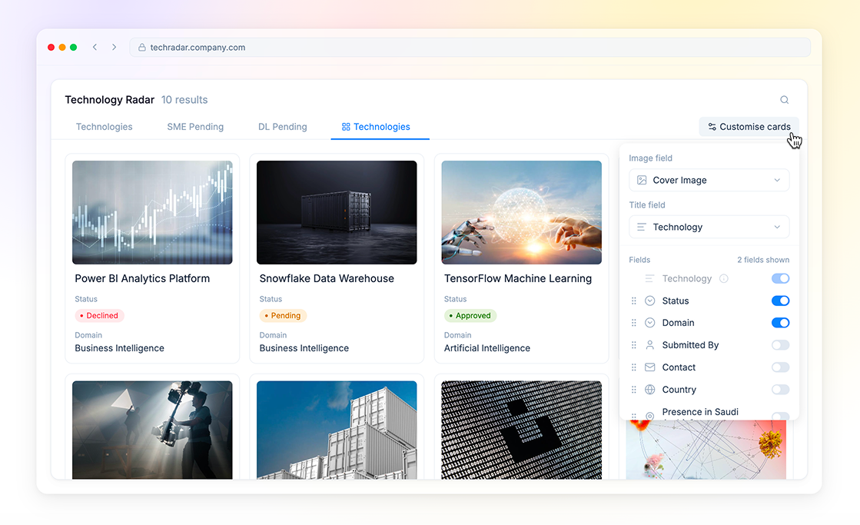Click the Power BI stock chart image
Viewport: 860px width, 525px height.
(x=152, y=212)
